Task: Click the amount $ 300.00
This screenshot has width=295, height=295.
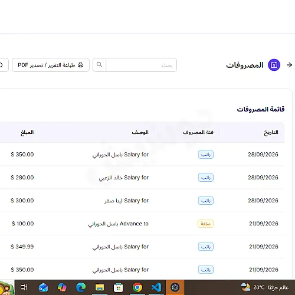Action: pos(22,201)
